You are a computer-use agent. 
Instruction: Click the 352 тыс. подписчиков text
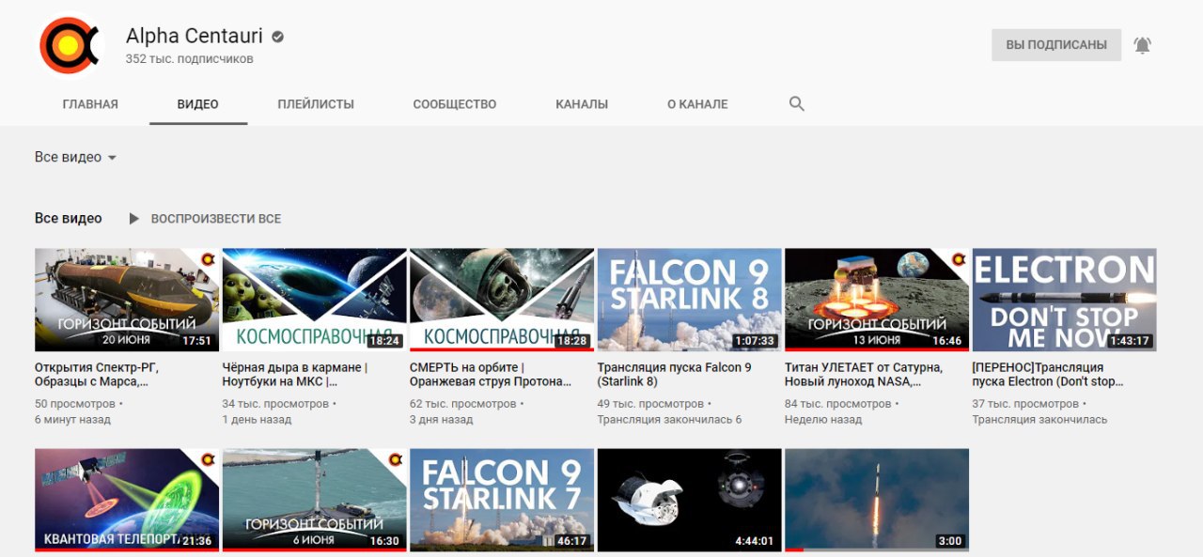[x=189, y=59]
